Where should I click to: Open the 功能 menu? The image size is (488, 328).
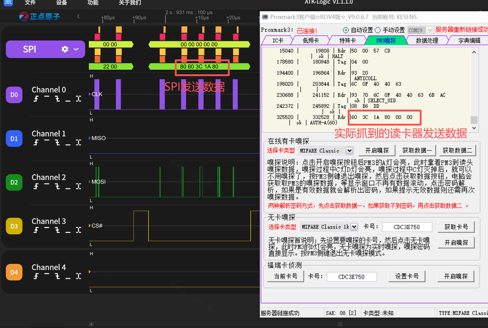pos(92,3)
